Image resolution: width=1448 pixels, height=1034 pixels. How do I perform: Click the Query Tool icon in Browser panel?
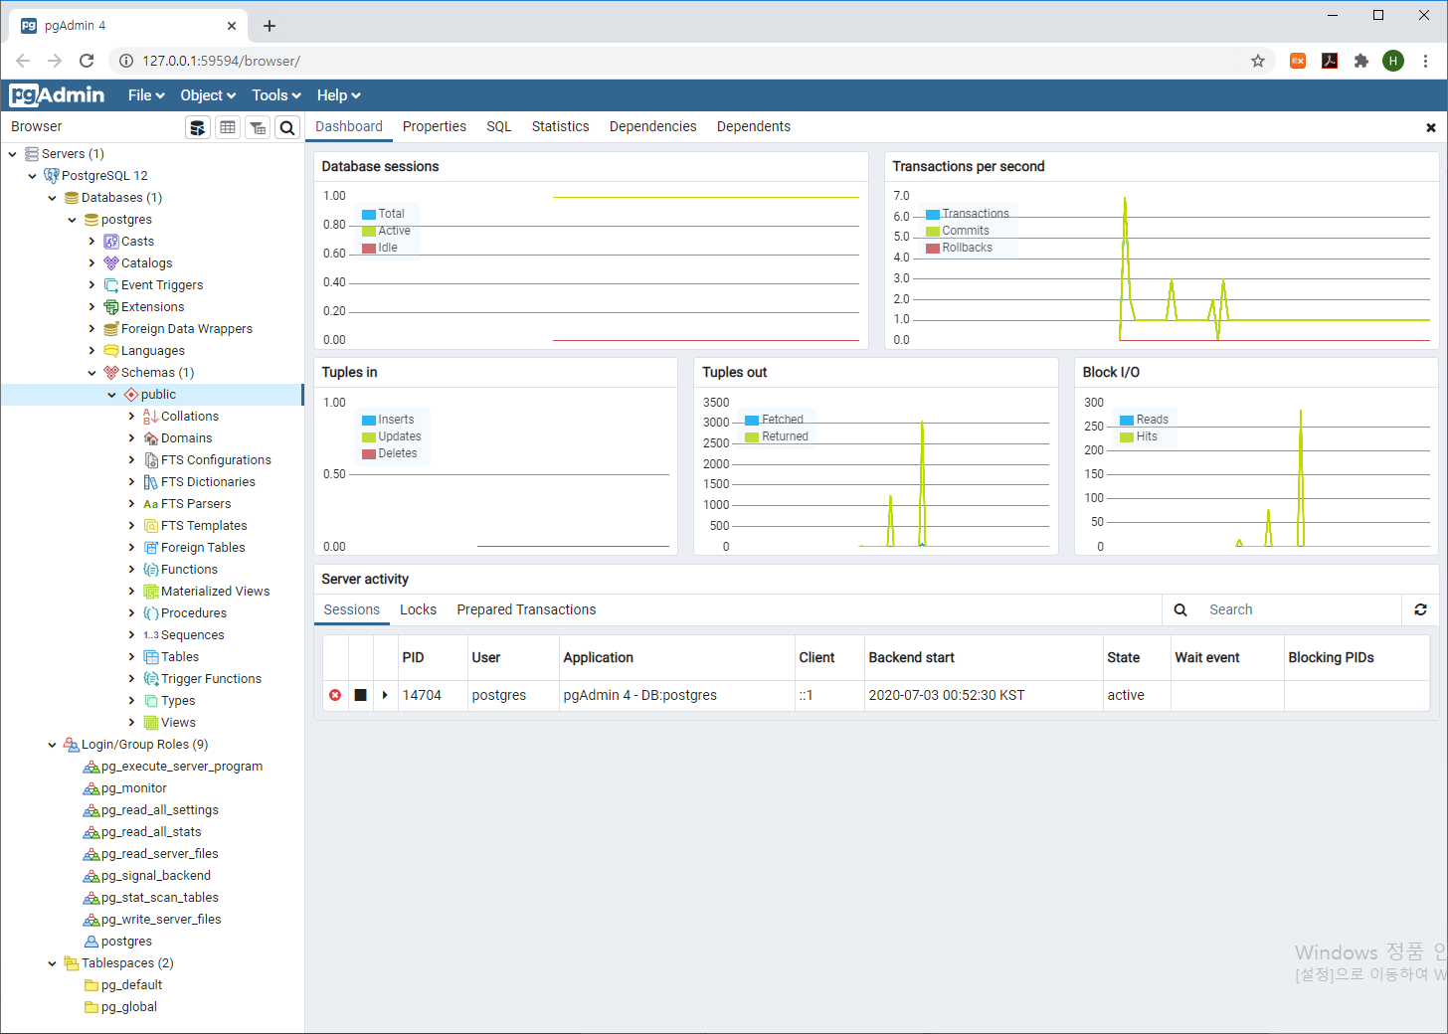tap(198, 127)
